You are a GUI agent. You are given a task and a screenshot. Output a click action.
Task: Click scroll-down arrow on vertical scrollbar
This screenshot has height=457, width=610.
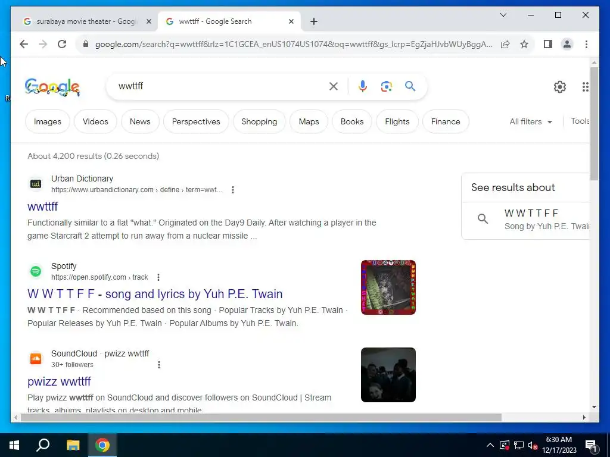click(594, 407)
